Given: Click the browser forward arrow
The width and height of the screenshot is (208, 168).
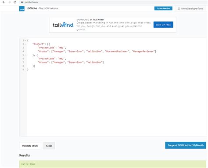Looking at the screenshot, I should [x=9, y=2].
